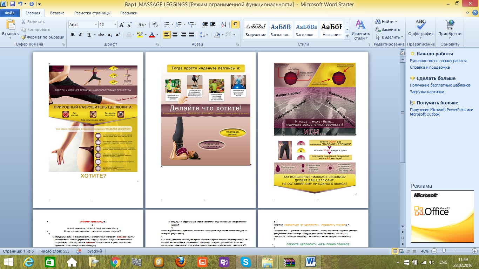Expand the highlight color dropdown arrow
The height and width of the screenshot is (269, 479).
(x=146, y=35)
